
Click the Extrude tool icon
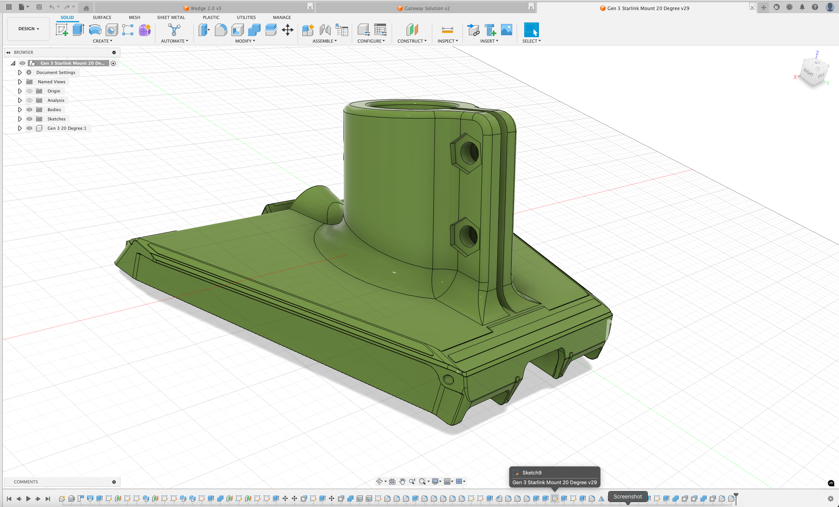[78, 30]
